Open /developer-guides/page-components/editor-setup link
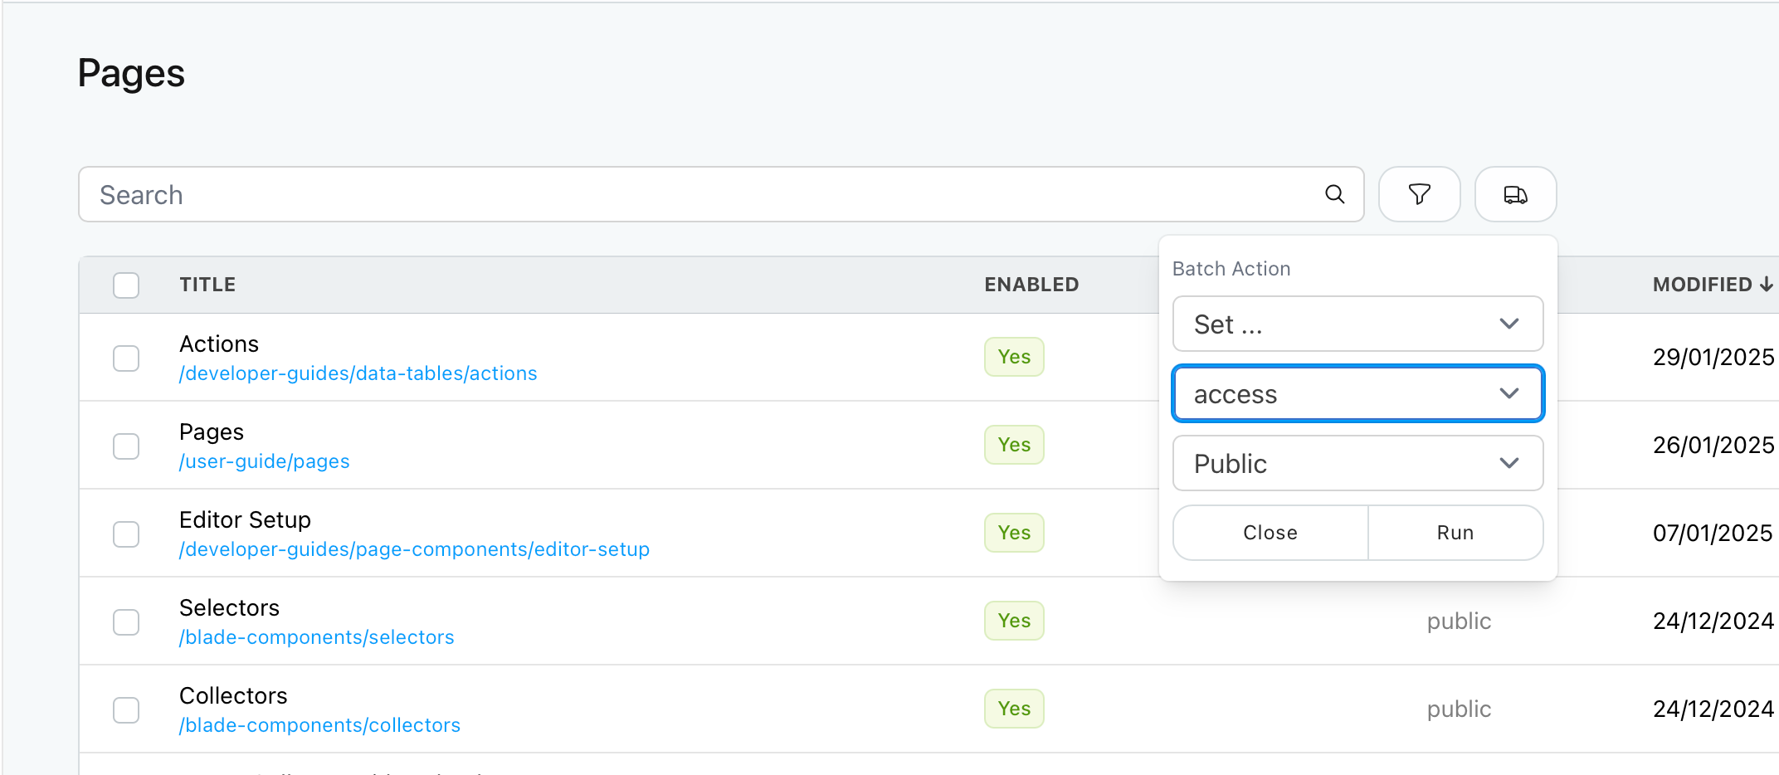Viewport: 1779px width, 775px height. click(x=414, y=549)
